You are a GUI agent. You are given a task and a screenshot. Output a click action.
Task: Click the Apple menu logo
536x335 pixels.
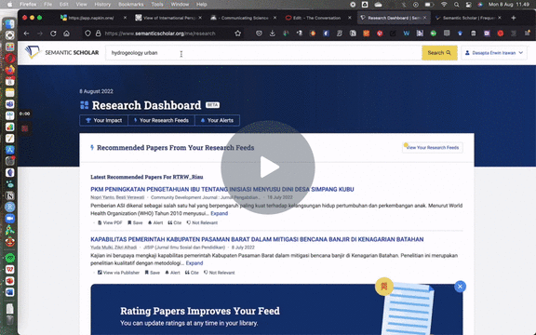coord(9,5)
